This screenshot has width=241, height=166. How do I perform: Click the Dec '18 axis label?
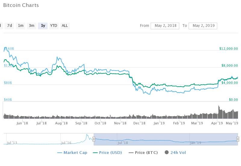[139, 123]
